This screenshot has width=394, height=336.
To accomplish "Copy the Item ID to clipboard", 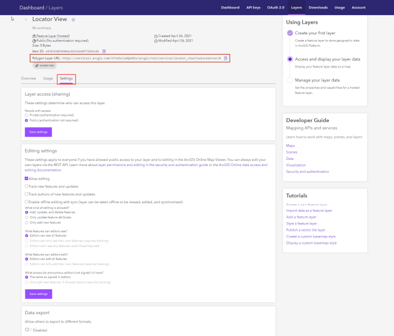I will click(104, 51).
